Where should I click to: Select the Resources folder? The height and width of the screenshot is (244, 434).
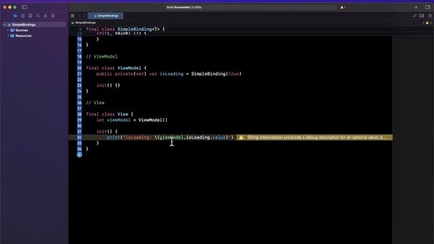point(23,36)
